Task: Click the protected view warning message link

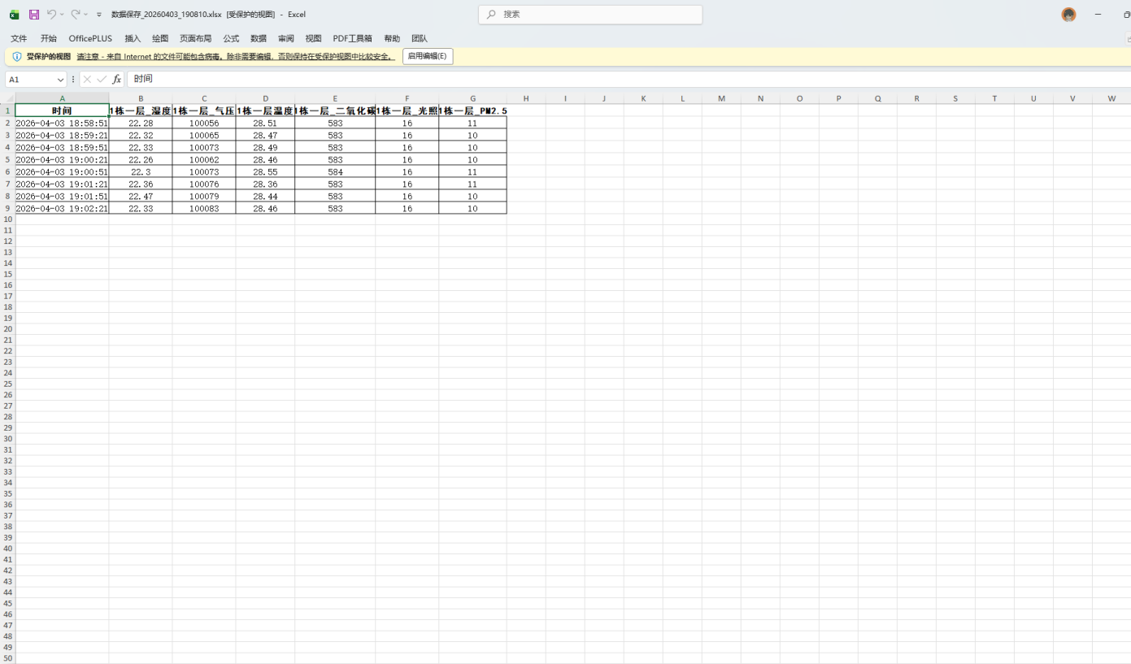Action: pos(236,57)
